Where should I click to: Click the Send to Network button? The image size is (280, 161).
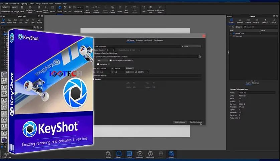[x=196, y=122]
